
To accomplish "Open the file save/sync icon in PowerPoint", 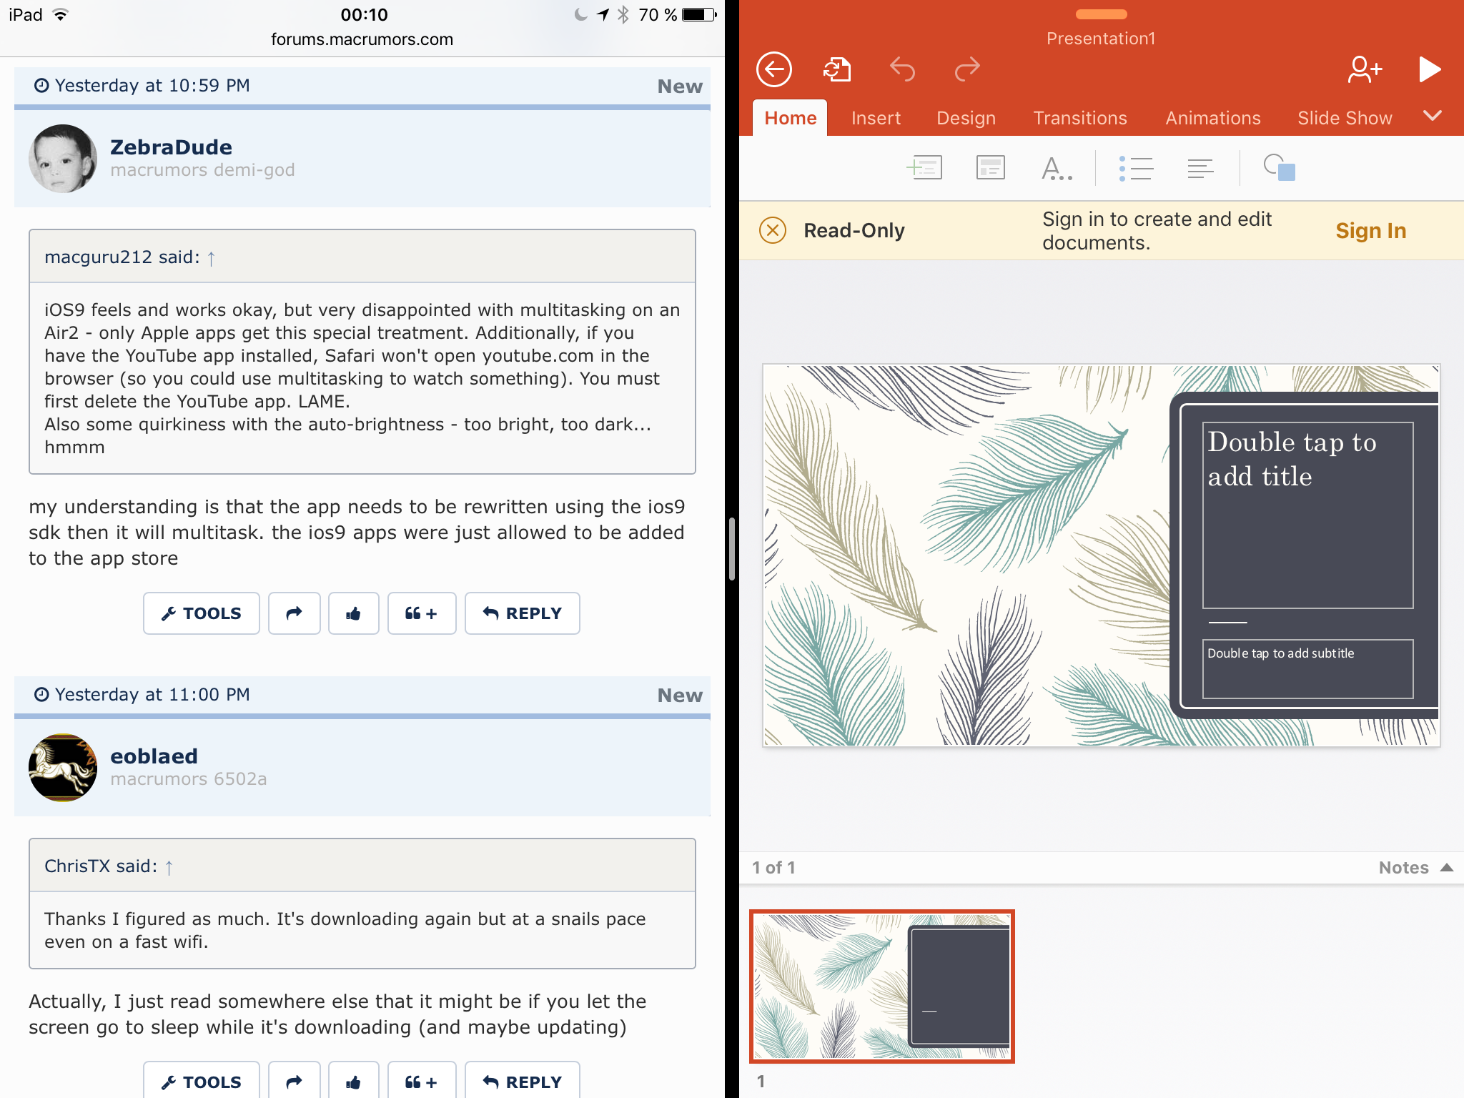I will tap(837, 69).
